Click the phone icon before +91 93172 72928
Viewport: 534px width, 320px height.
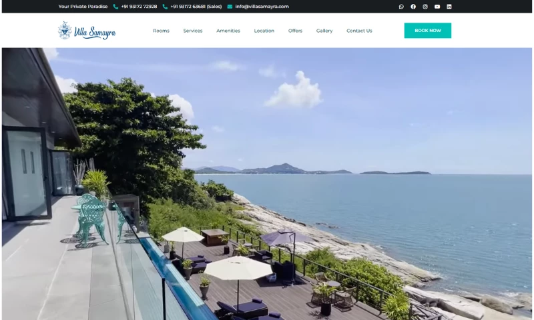tap(115, 7)
